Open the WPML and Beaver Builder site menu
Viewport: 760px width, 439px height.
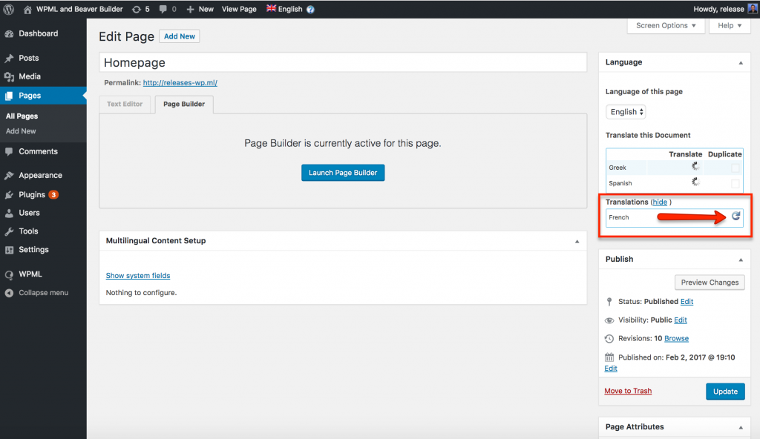click(x=79, y=9)
